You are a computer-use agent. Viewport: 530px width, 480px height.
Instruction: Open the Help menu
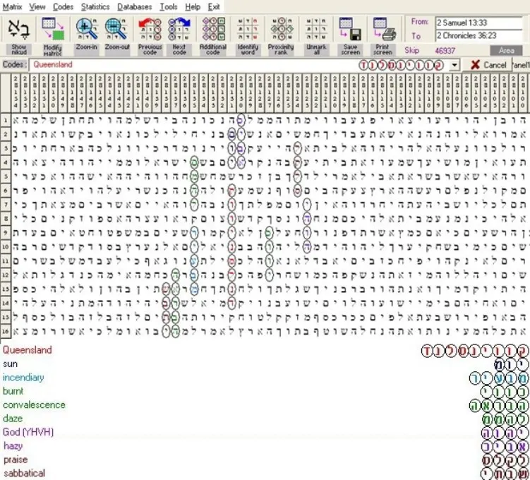click(193, 7)
